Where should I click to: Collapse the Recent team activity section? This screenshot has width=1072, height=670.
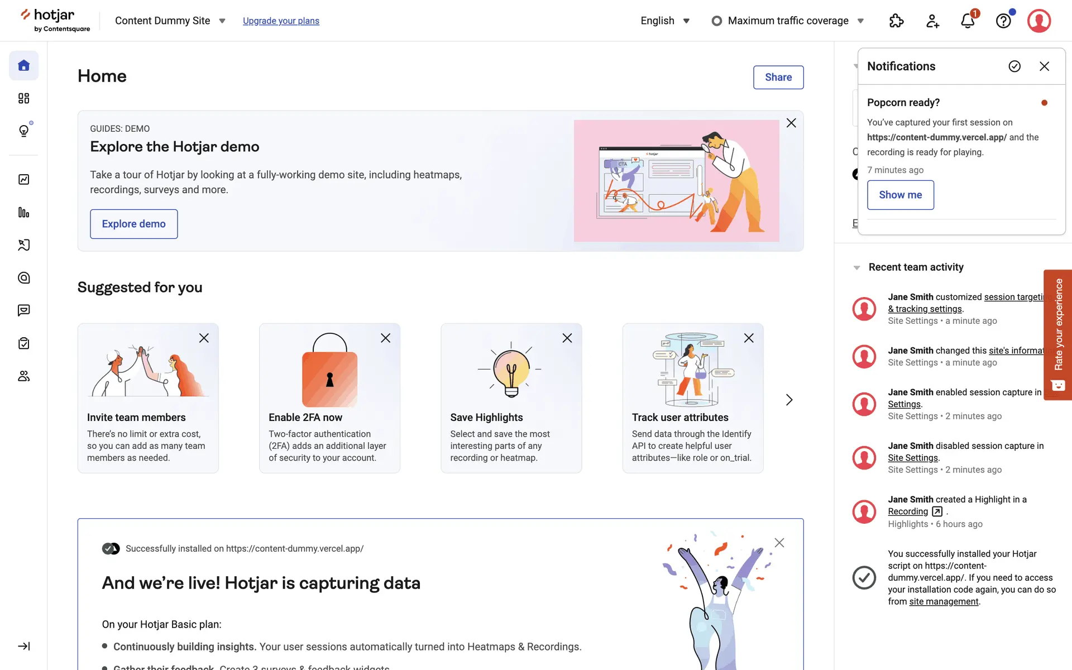point(856,267)
